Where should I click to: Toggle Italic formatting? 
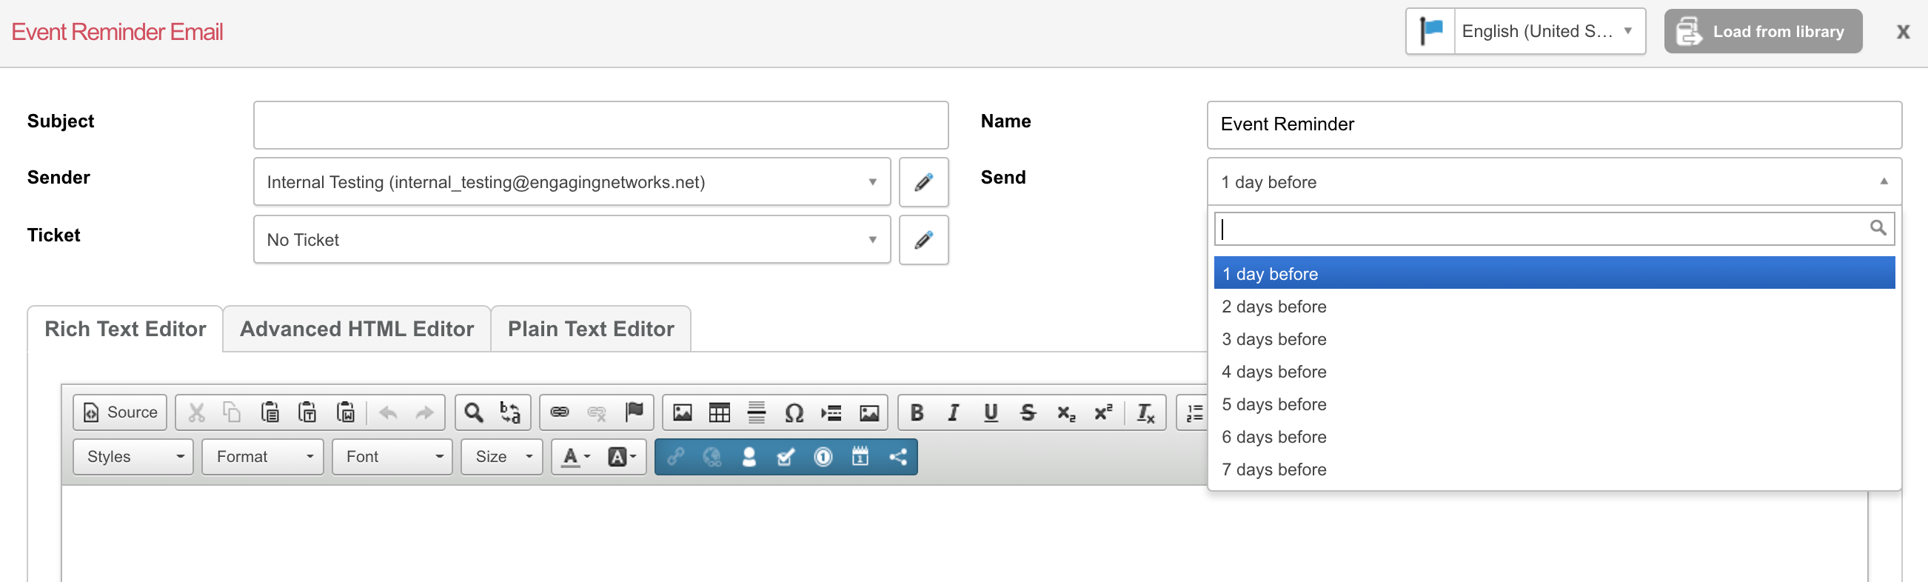(x=953, y=412)
